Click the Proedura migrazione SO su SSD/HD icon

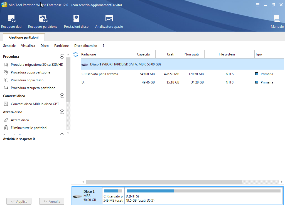(x=6, y=64)
